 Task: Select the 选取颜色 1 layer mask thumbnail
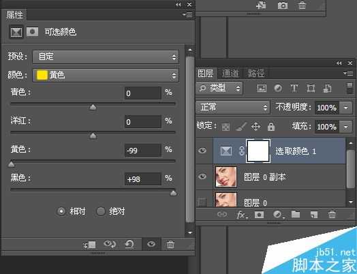click(258, 151)
